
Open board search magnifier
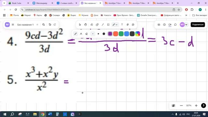pyautogui.click(x=44, y=25)
